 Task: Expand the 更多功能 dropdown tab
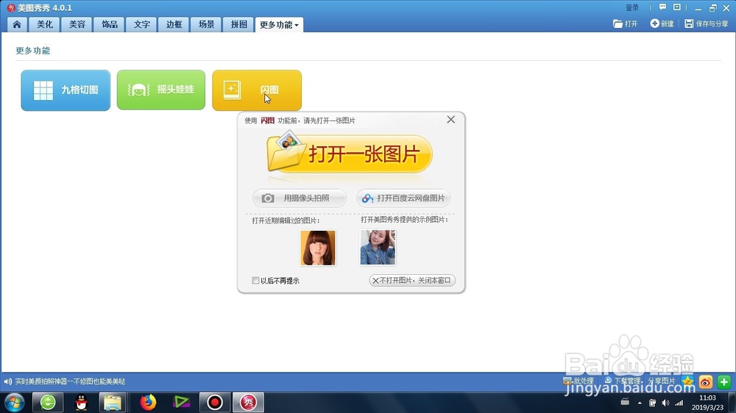(x=279, y=25)
